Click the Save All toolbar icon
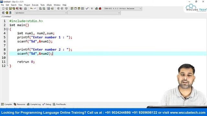Screen dimensions: 207x116 [14, 9]
